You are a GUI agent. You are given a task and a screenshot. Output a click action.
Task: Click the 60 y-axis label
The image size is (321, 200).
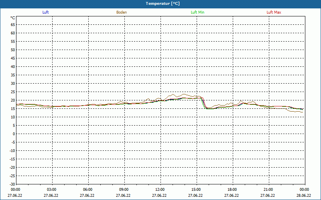tap(13, 33)
